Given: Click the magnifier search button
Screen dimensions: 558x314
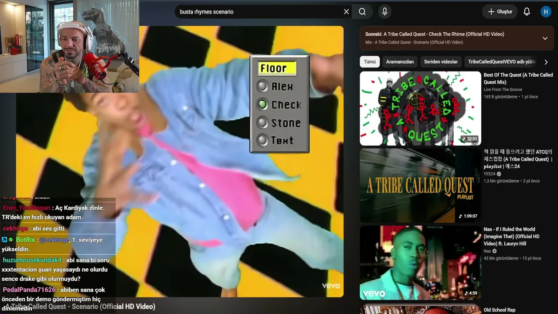Looking at the screenshot, I should pos(362,12).
